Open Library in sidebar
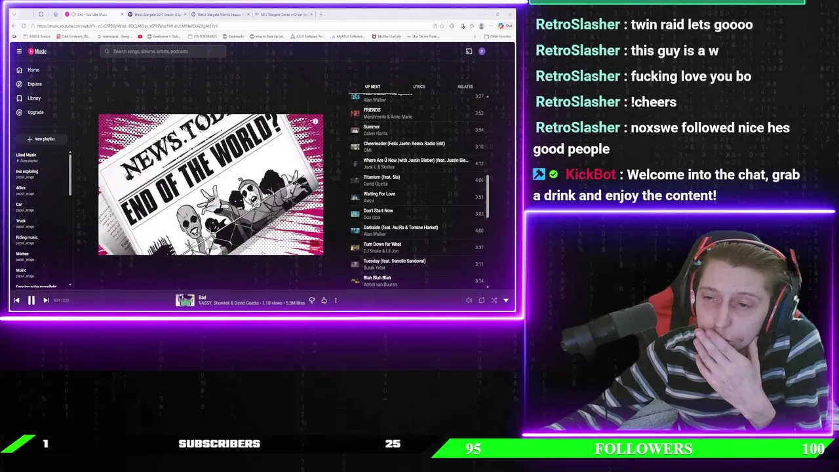 [29, 98]
